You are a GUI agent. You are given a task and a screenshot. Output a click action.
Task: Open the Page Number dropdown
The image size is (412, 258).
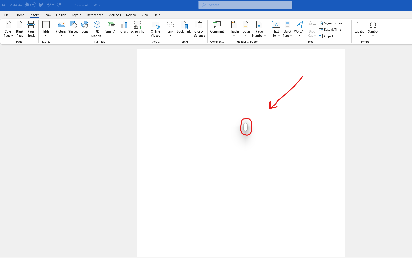pos(259,29)
